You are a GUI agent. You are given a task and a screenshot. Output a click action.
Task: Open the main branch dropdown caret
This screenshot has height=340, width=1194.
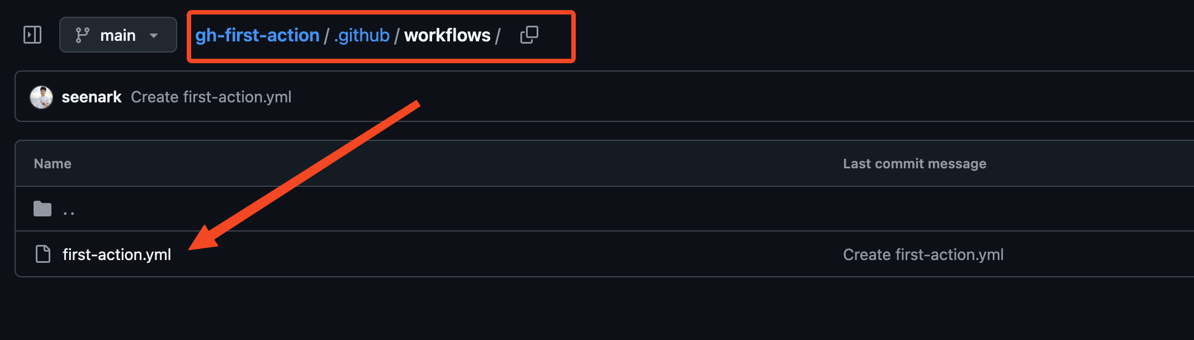(x=154, y=35)
